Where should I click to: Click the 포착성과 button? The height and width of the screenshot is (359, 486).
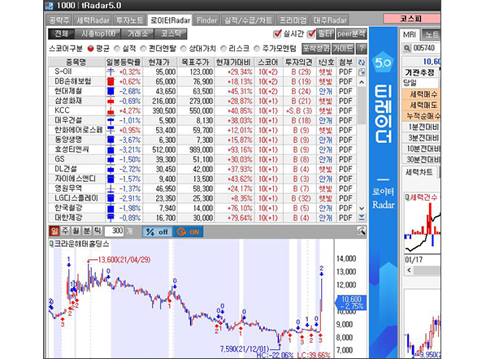[x=316, y=49]
